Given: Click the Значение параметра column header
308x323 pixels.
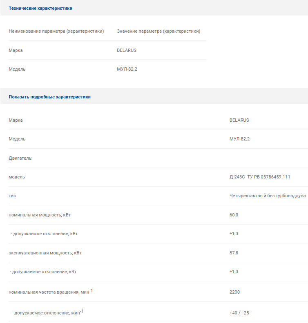Looking at the screenshot, I should point(158,31).
